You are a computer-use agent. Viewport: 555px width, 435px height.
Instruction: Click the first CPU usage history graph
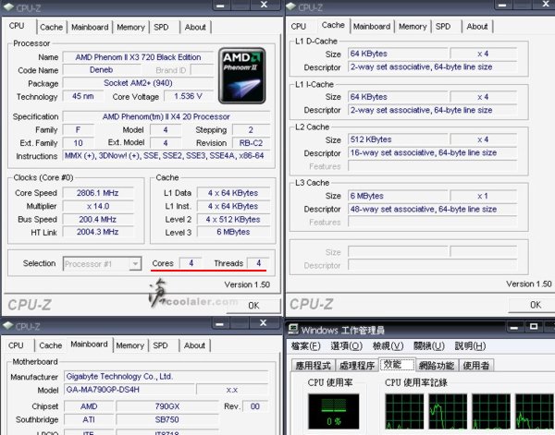[x=404, y=411]
